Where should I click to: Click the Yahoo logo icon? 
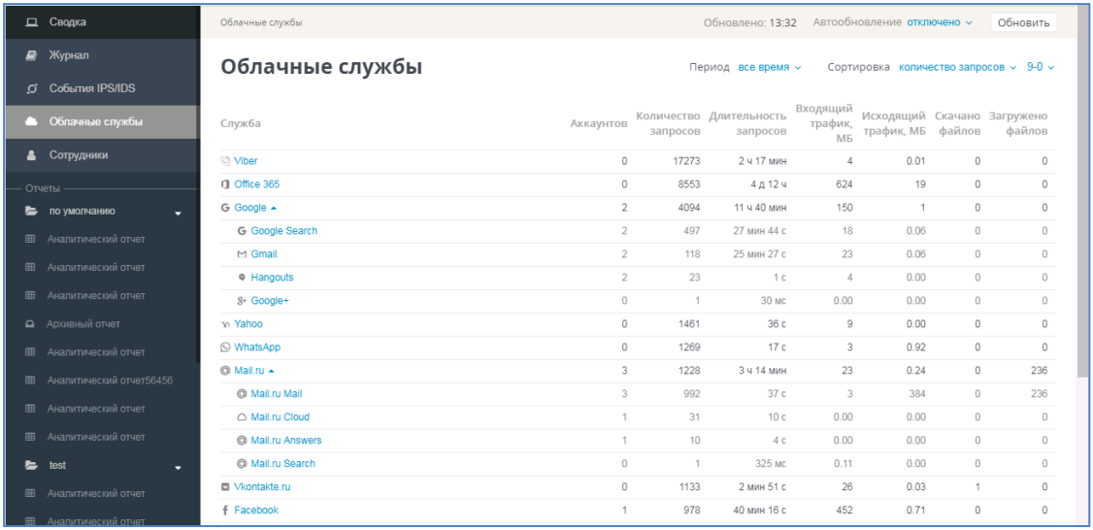224,324
